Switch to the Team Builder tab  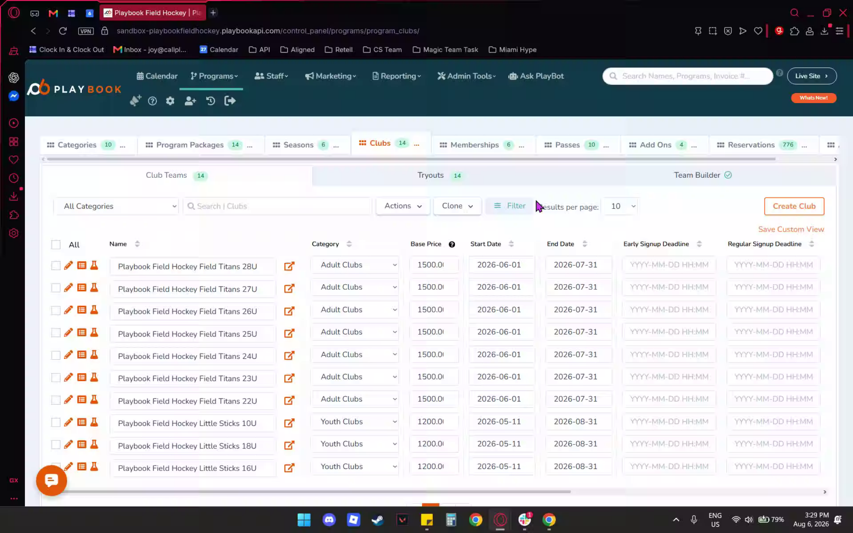[x=703, y=175]
